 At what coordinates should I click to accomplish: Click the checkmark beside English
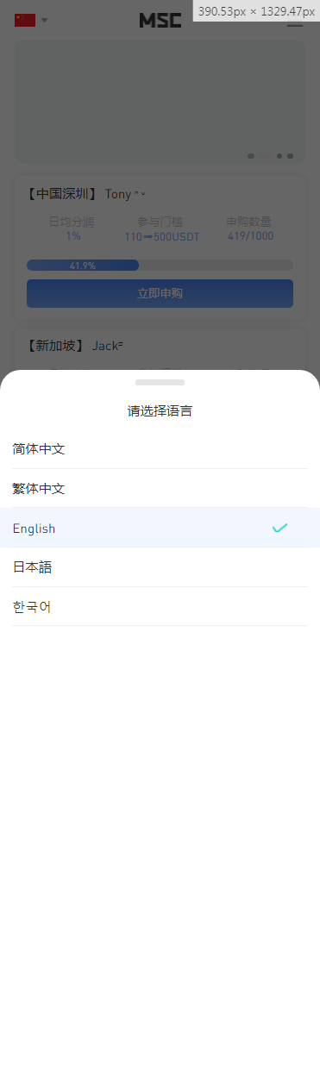click(279, 528)
